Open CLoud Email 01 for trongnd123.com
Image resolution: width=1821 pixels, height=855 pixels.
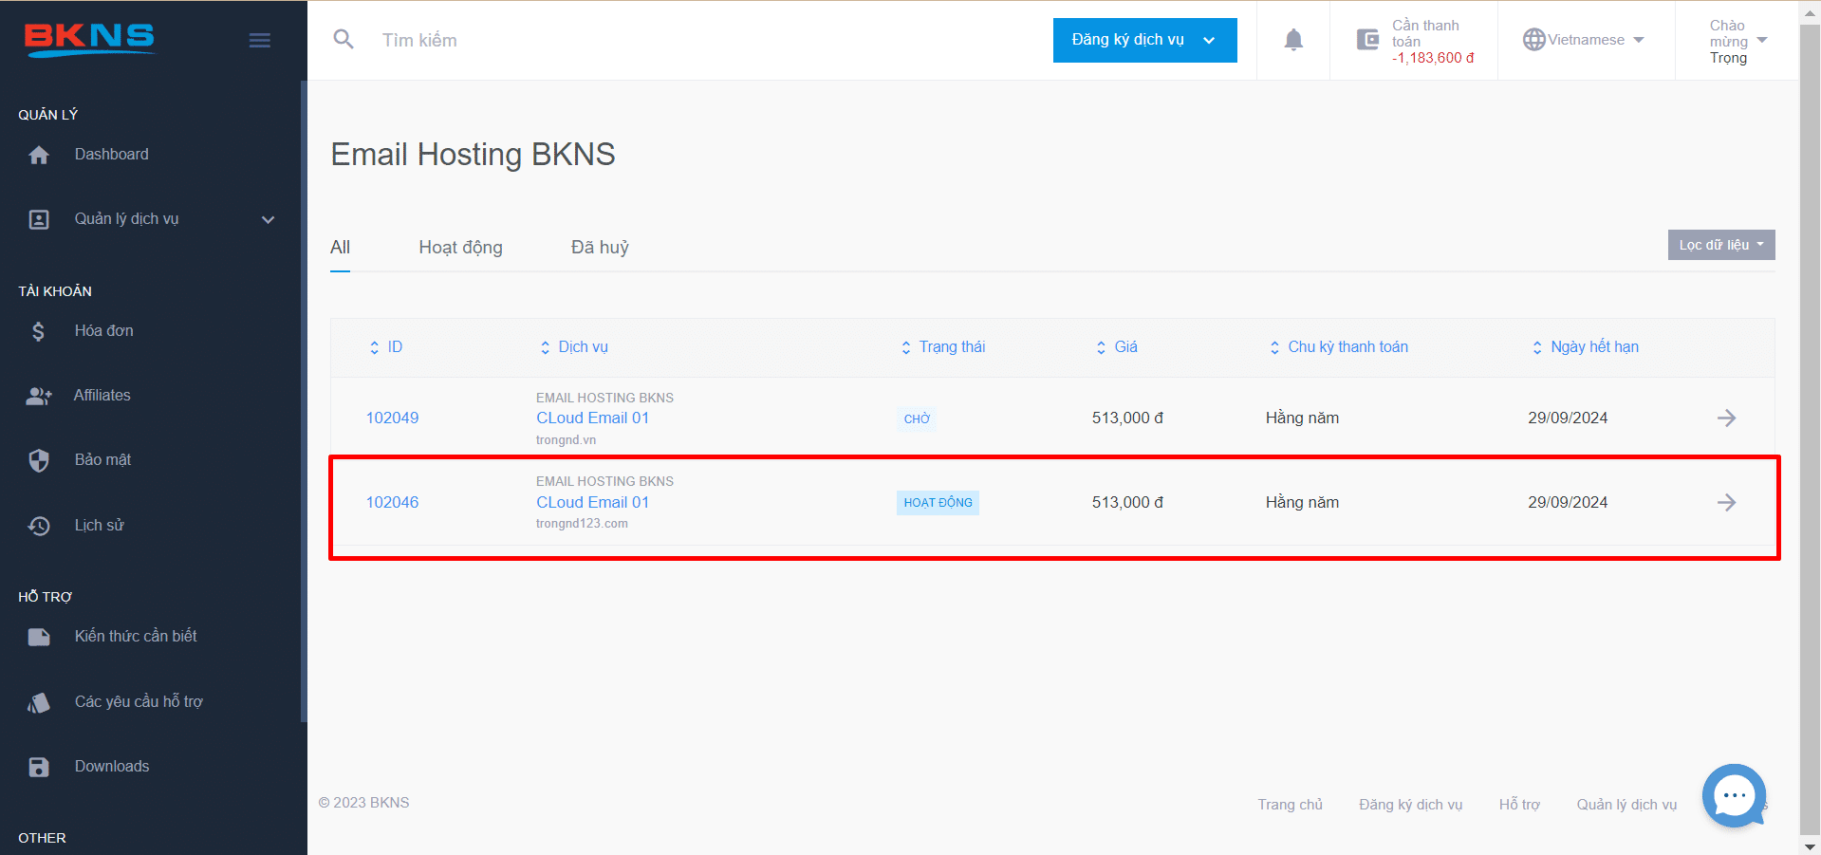point(593,503)
